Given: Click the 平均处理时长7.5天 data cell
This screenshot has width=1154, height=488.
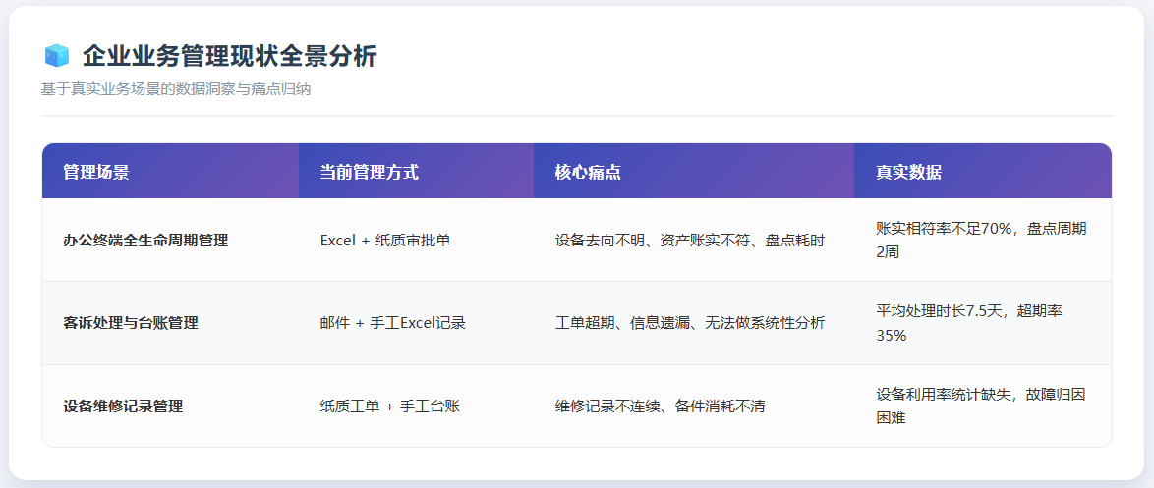Looking at the screenshot, I should point(983,323).
